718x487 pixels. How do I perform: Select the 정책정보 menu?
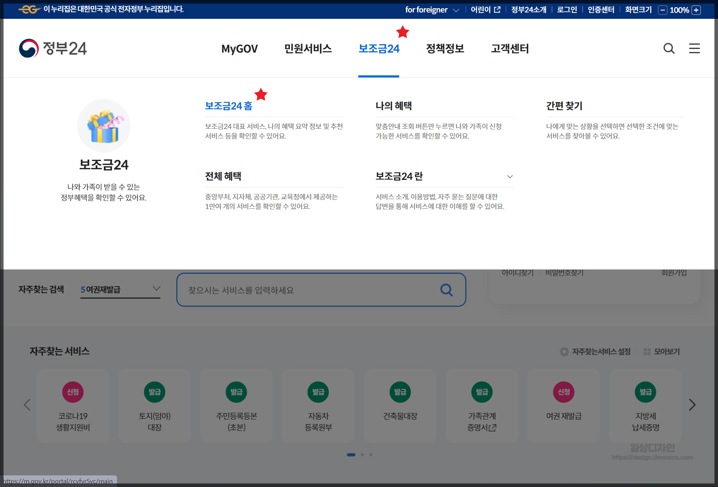click(x=445, y=48)
